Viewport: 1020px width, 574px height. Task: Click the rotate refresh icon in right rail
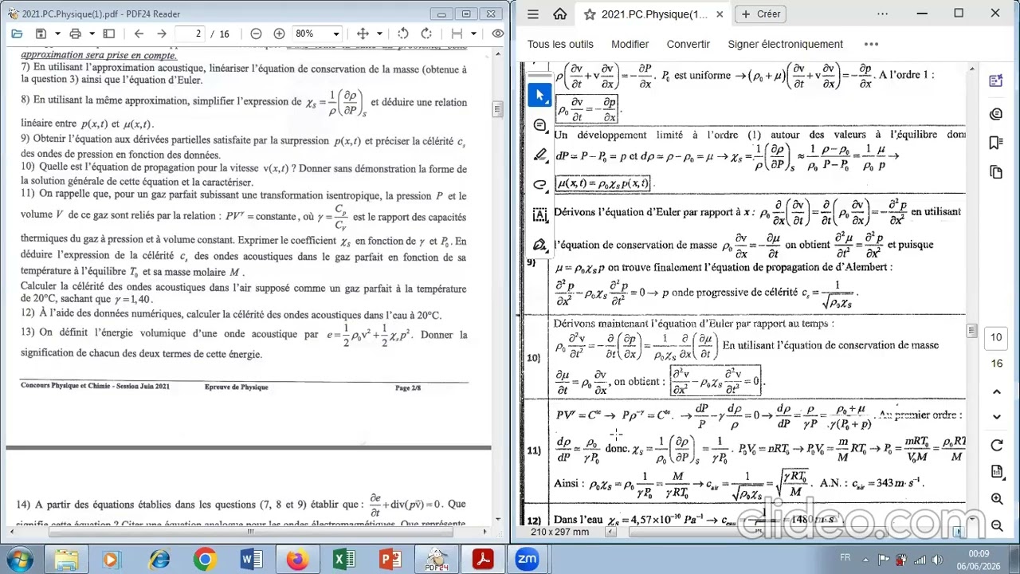[x=996, y=446]
